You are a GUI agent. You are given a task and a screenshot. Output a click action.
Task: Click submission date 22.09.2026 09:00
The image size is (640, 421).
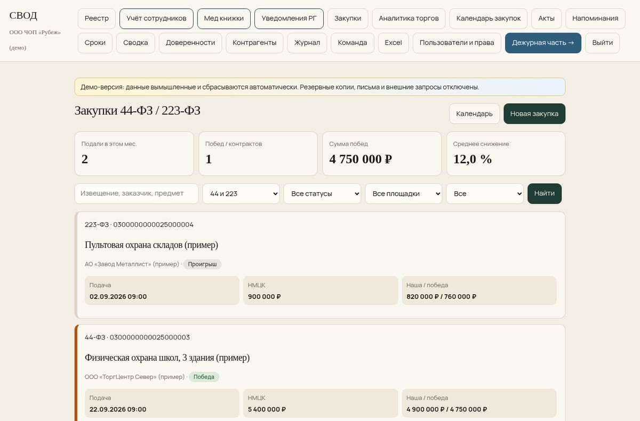118,409
